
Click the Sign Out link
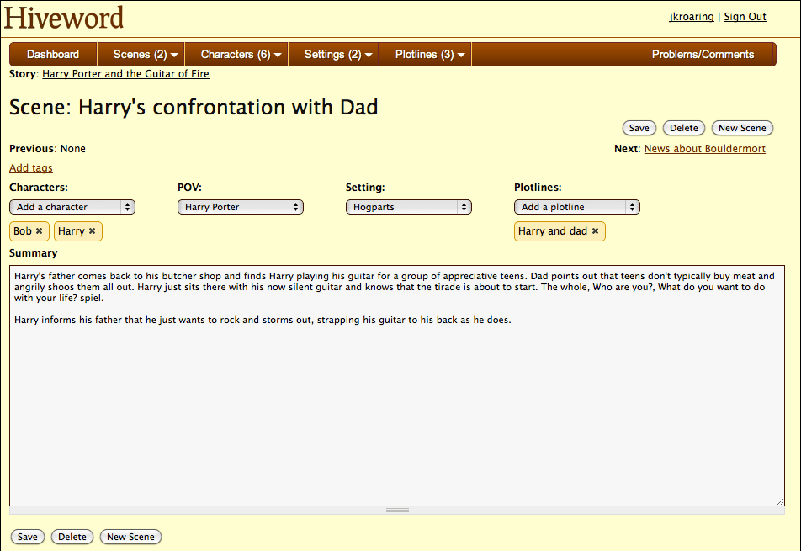pyautogui.click(x=745, y=16)
